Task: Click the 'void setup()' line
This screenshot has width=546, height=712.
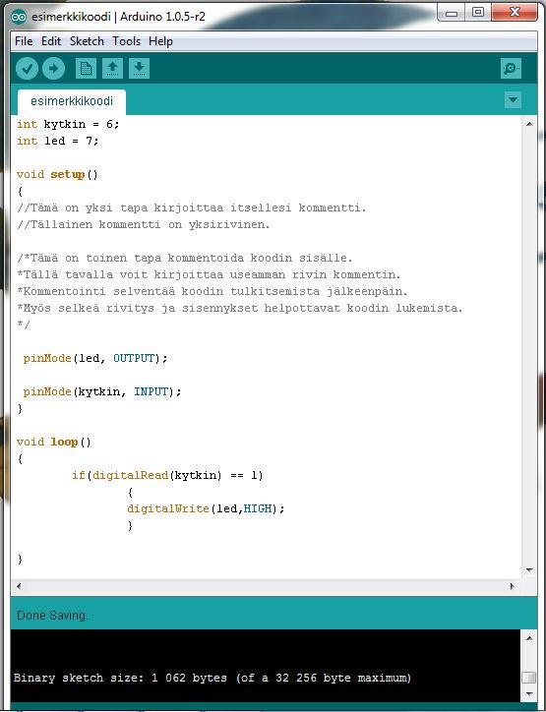Action: 57,174
